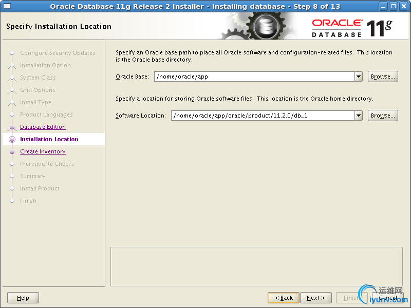This screenshot has width=411, height=308.
Task: Click the empty message area at the bottom
Action: click(256, 266)
